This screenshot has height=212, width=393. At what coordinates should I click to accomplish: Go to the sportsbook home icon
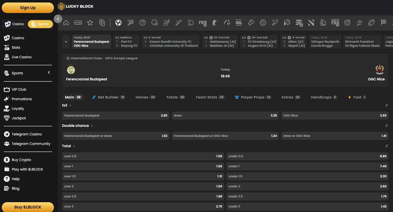tap(66, 23)
